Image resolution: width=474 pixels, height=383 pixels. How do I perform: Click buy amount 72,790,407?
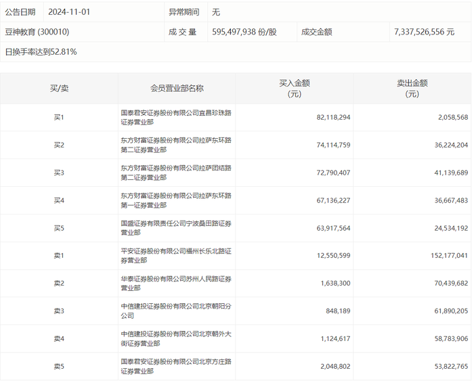tap(333, 173)
